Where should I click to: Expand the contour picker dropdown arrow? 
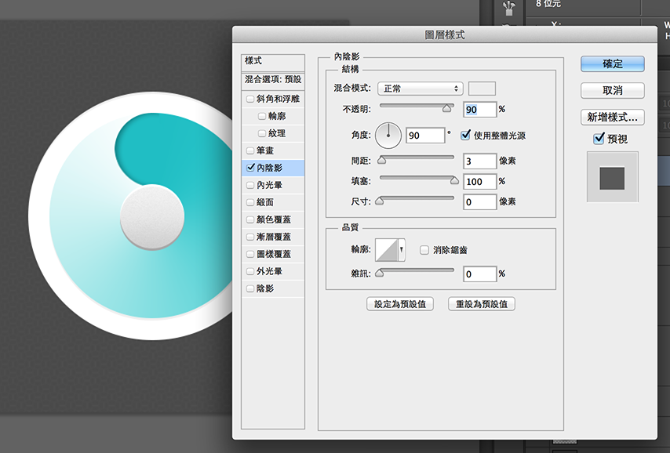coord(402,250)
